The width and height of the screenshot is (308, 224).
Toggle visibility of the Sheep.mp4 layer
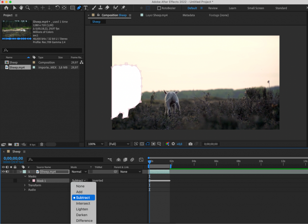(x=3, y=171)
